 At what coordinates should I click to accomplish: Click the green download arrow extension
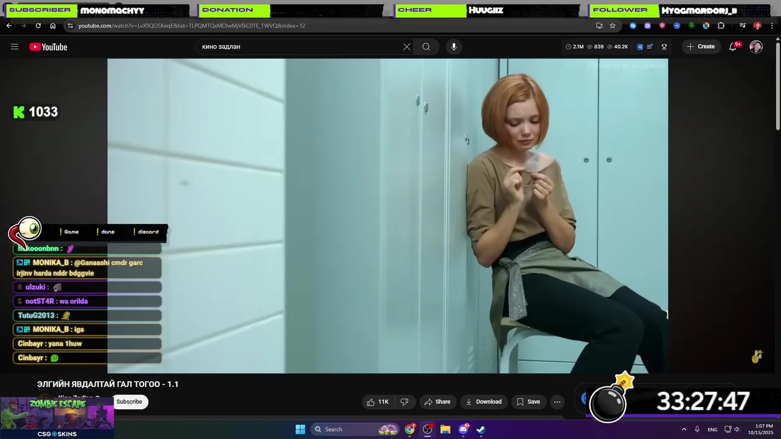click(691, 26)
